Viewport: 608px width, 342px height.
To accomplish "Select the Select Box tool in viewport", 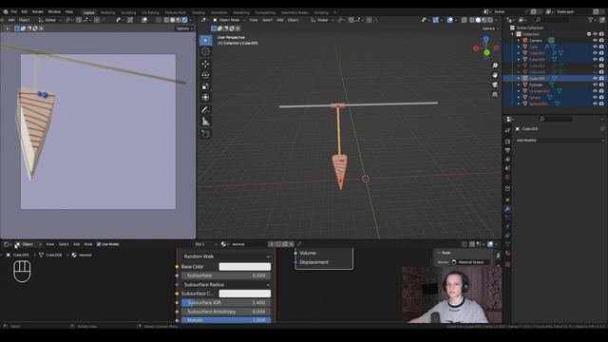I will pyautogui.click(x=205, y=40).
